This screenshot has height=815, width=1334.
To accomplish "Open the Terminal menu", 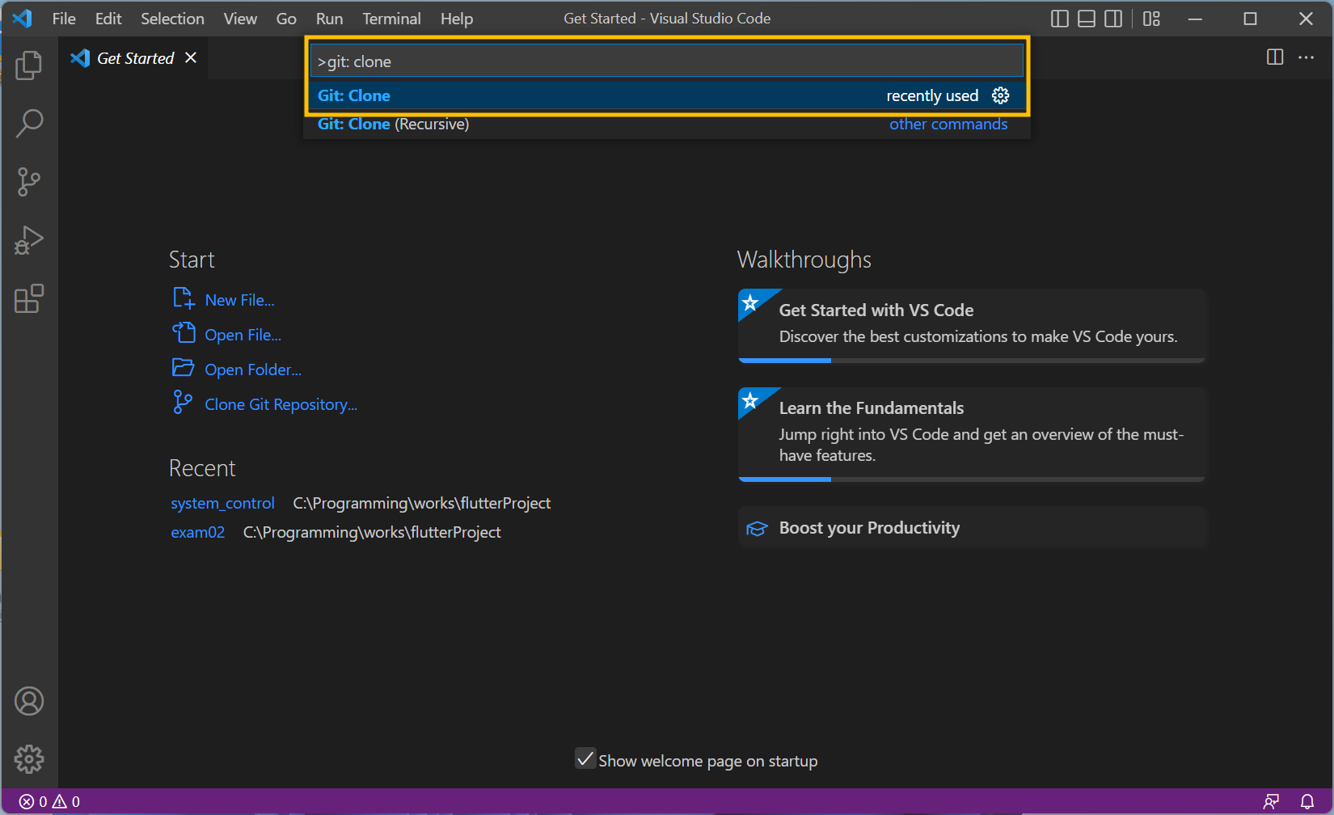I will pos(391,19).
